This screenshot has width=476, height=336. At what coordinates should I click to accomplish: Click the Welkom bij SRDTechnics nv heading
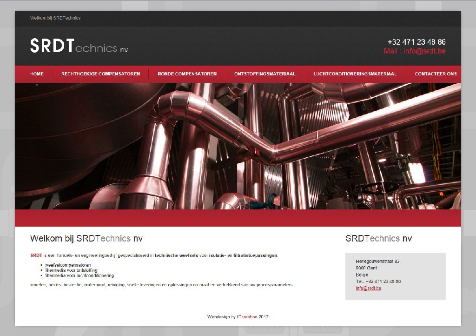[x=86, y=238]
